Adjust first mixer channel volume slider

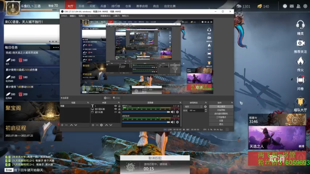point(146,112)
